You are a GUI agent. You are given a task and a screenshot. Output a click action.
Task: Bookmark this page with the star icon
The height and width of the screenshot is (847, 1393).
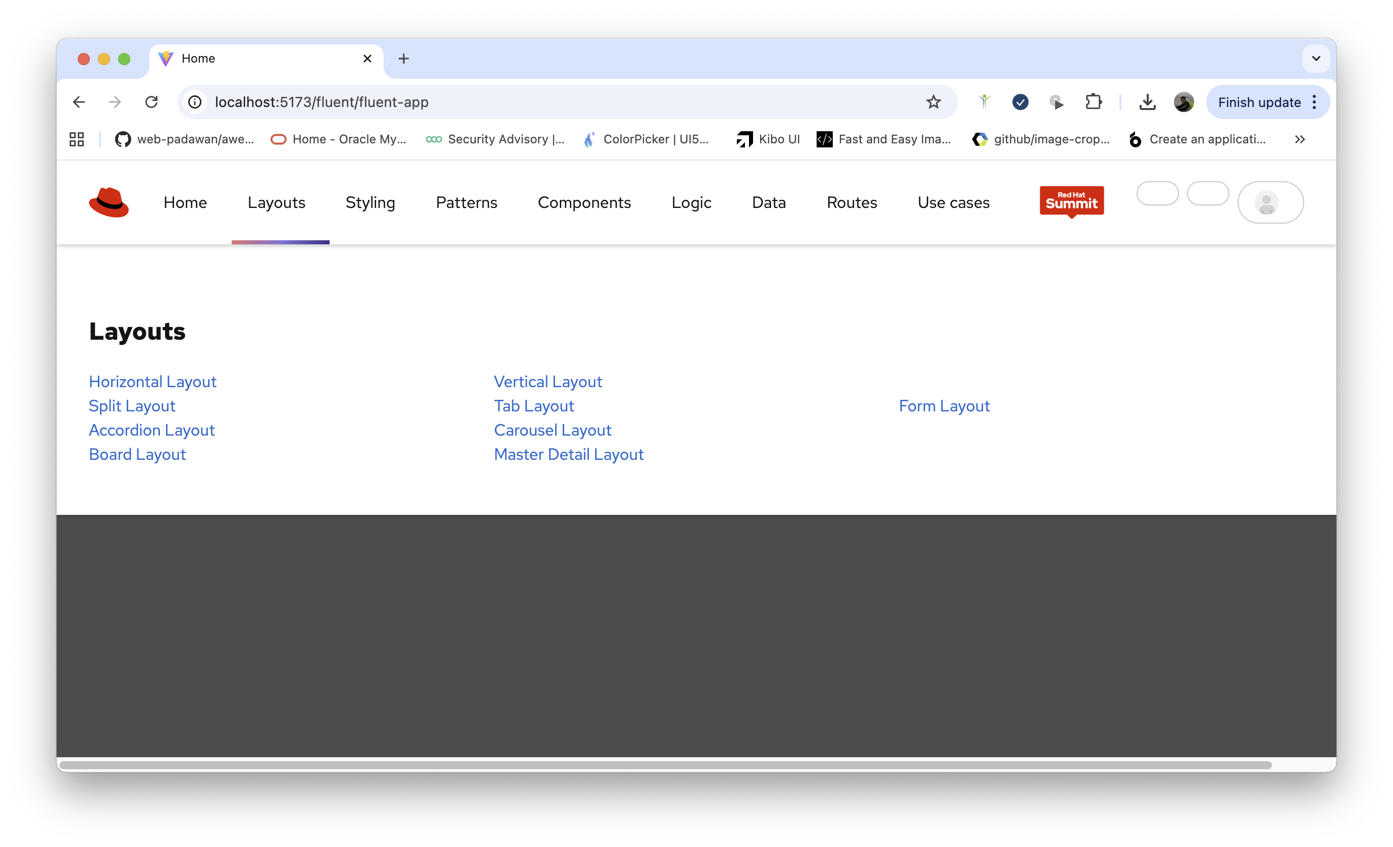pos(933,102)
